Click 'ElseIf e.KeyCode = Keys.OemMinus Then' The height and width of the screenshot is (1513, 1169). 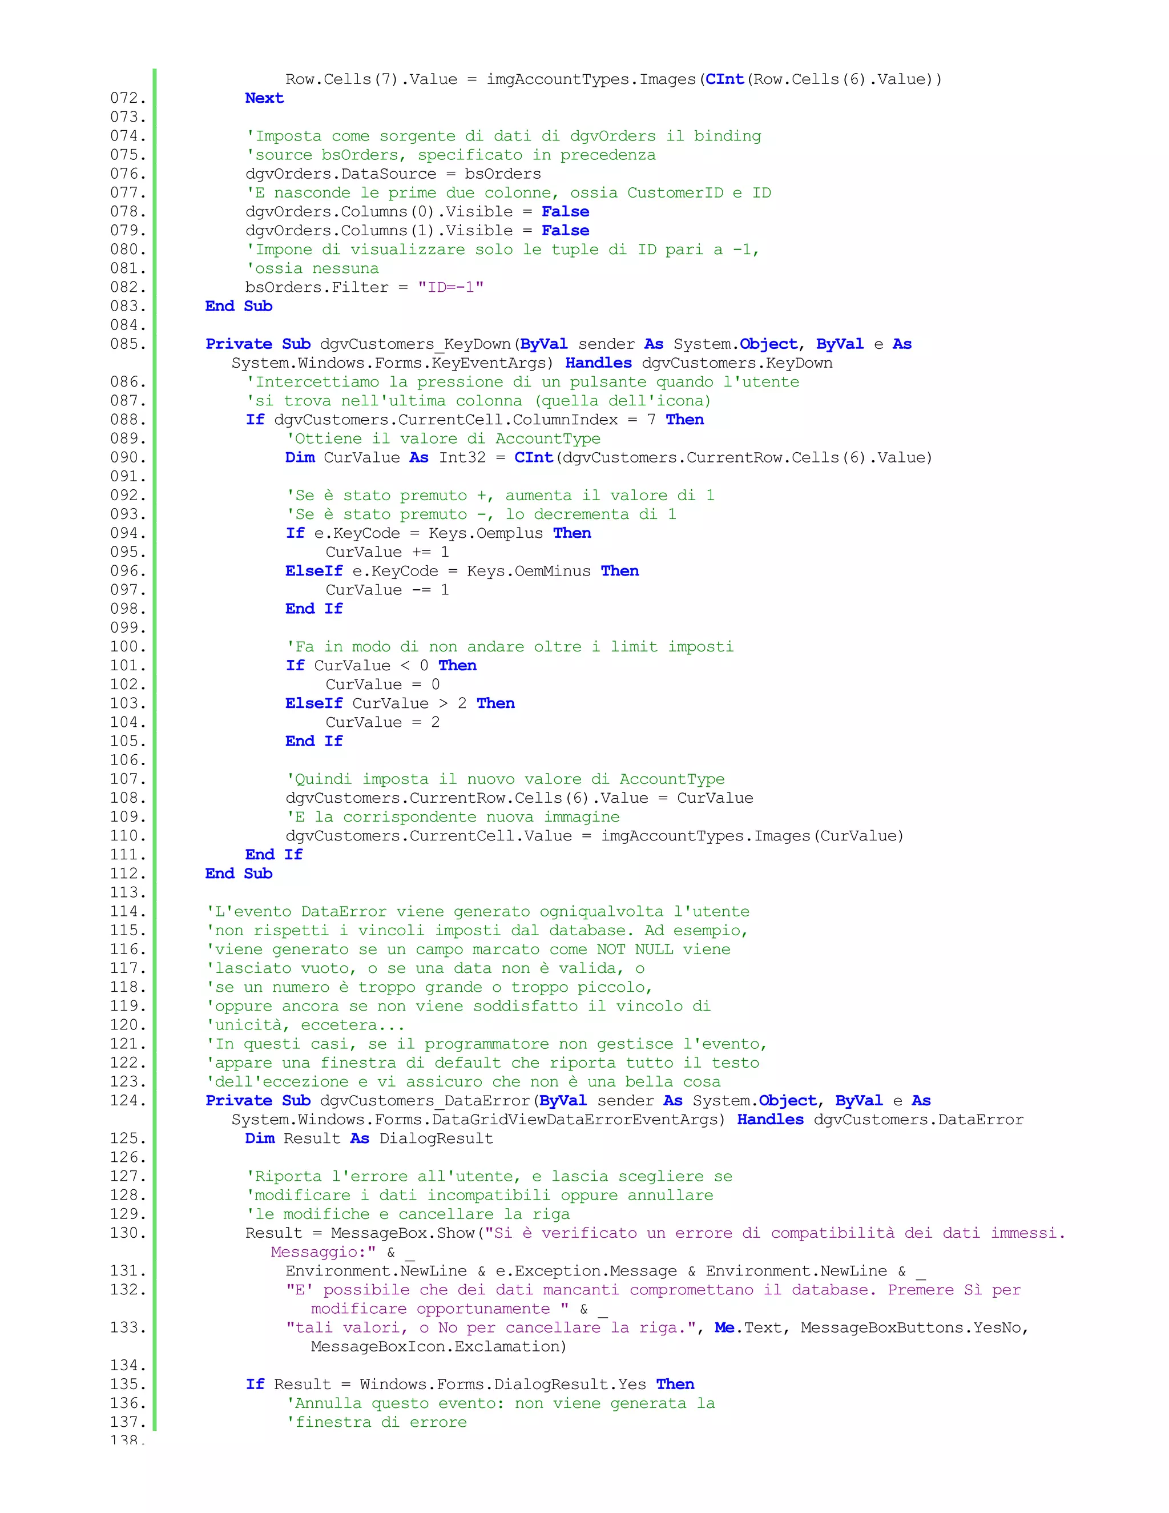[x=462, y=572]
